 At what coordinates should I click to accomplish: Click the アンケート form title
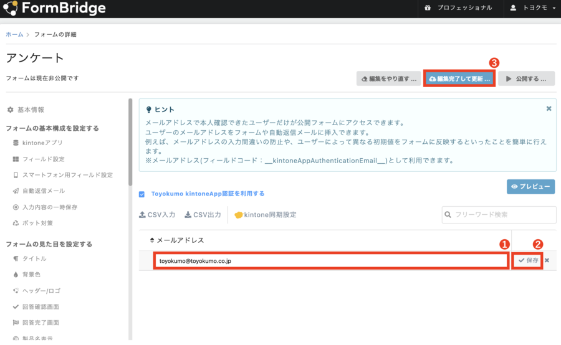click(35, 57)
